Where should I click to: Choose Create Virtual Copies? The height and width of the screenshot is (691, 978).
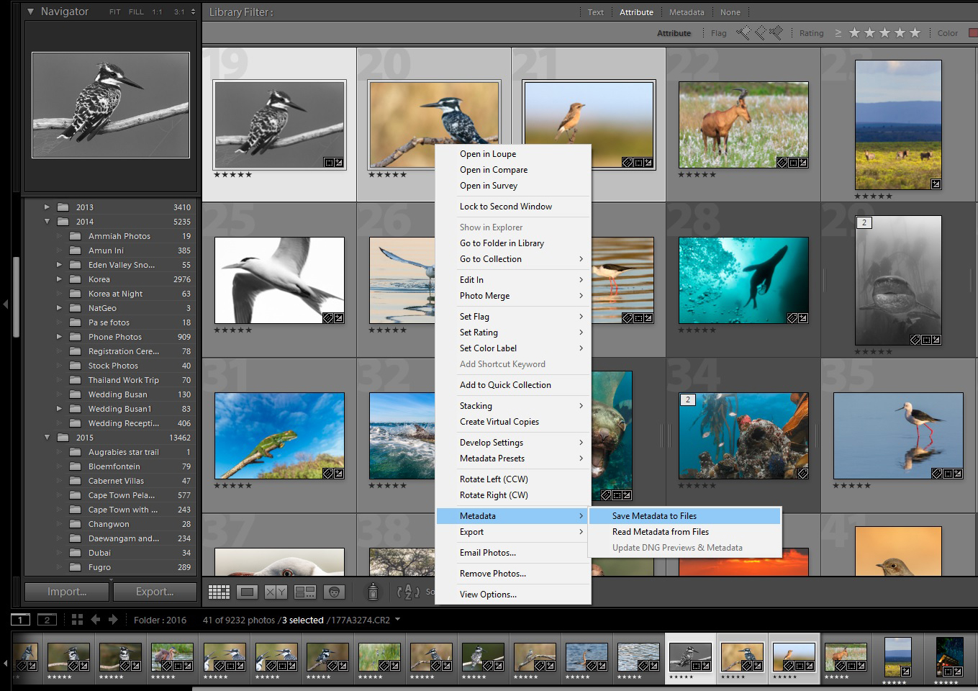(x=514, y=422)
